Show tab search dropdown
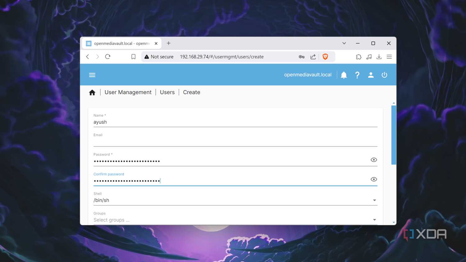466x262 pixels. pos(344,43)
